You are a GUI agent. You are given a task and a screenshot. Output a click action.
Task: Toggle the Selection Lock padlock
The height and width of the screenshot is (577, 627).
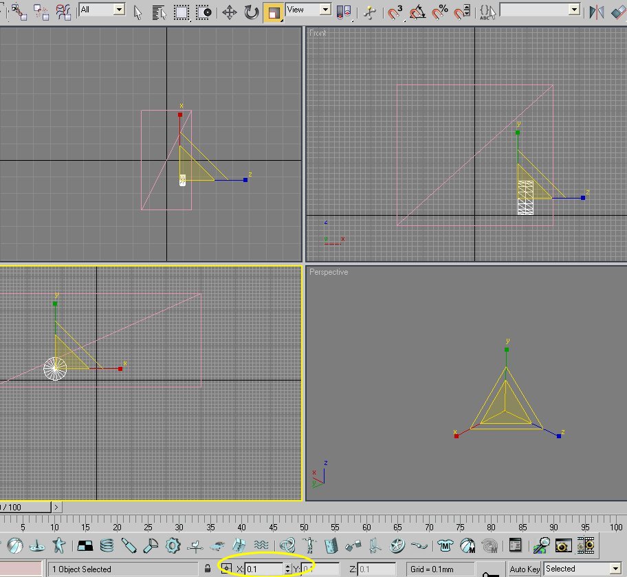pyautogui.click(x=208, y=569)
